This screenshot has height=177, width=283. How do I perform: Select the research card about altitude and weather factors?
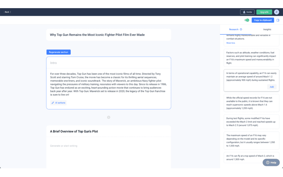tap(252, 58)
